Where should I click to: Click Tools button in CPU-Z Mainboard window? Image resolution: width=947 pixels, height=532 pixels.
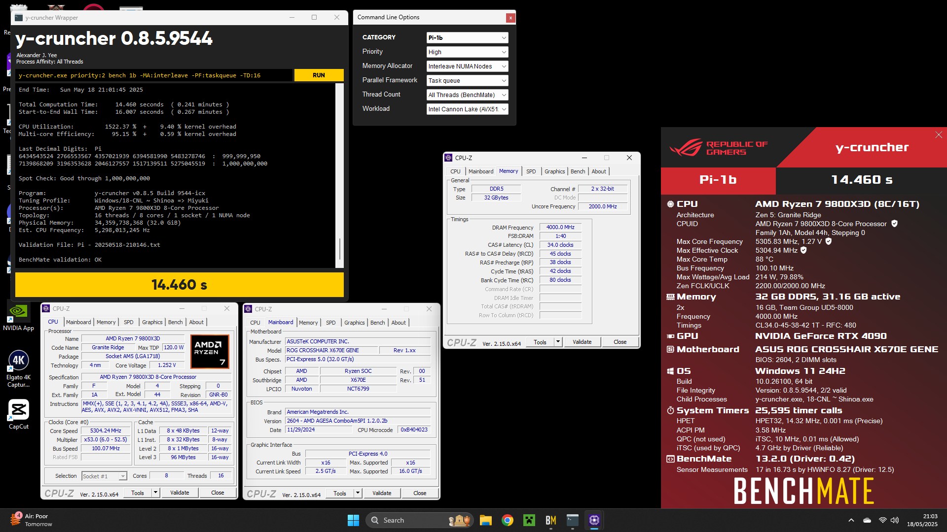pyautogui.click(x=340, y=493)
